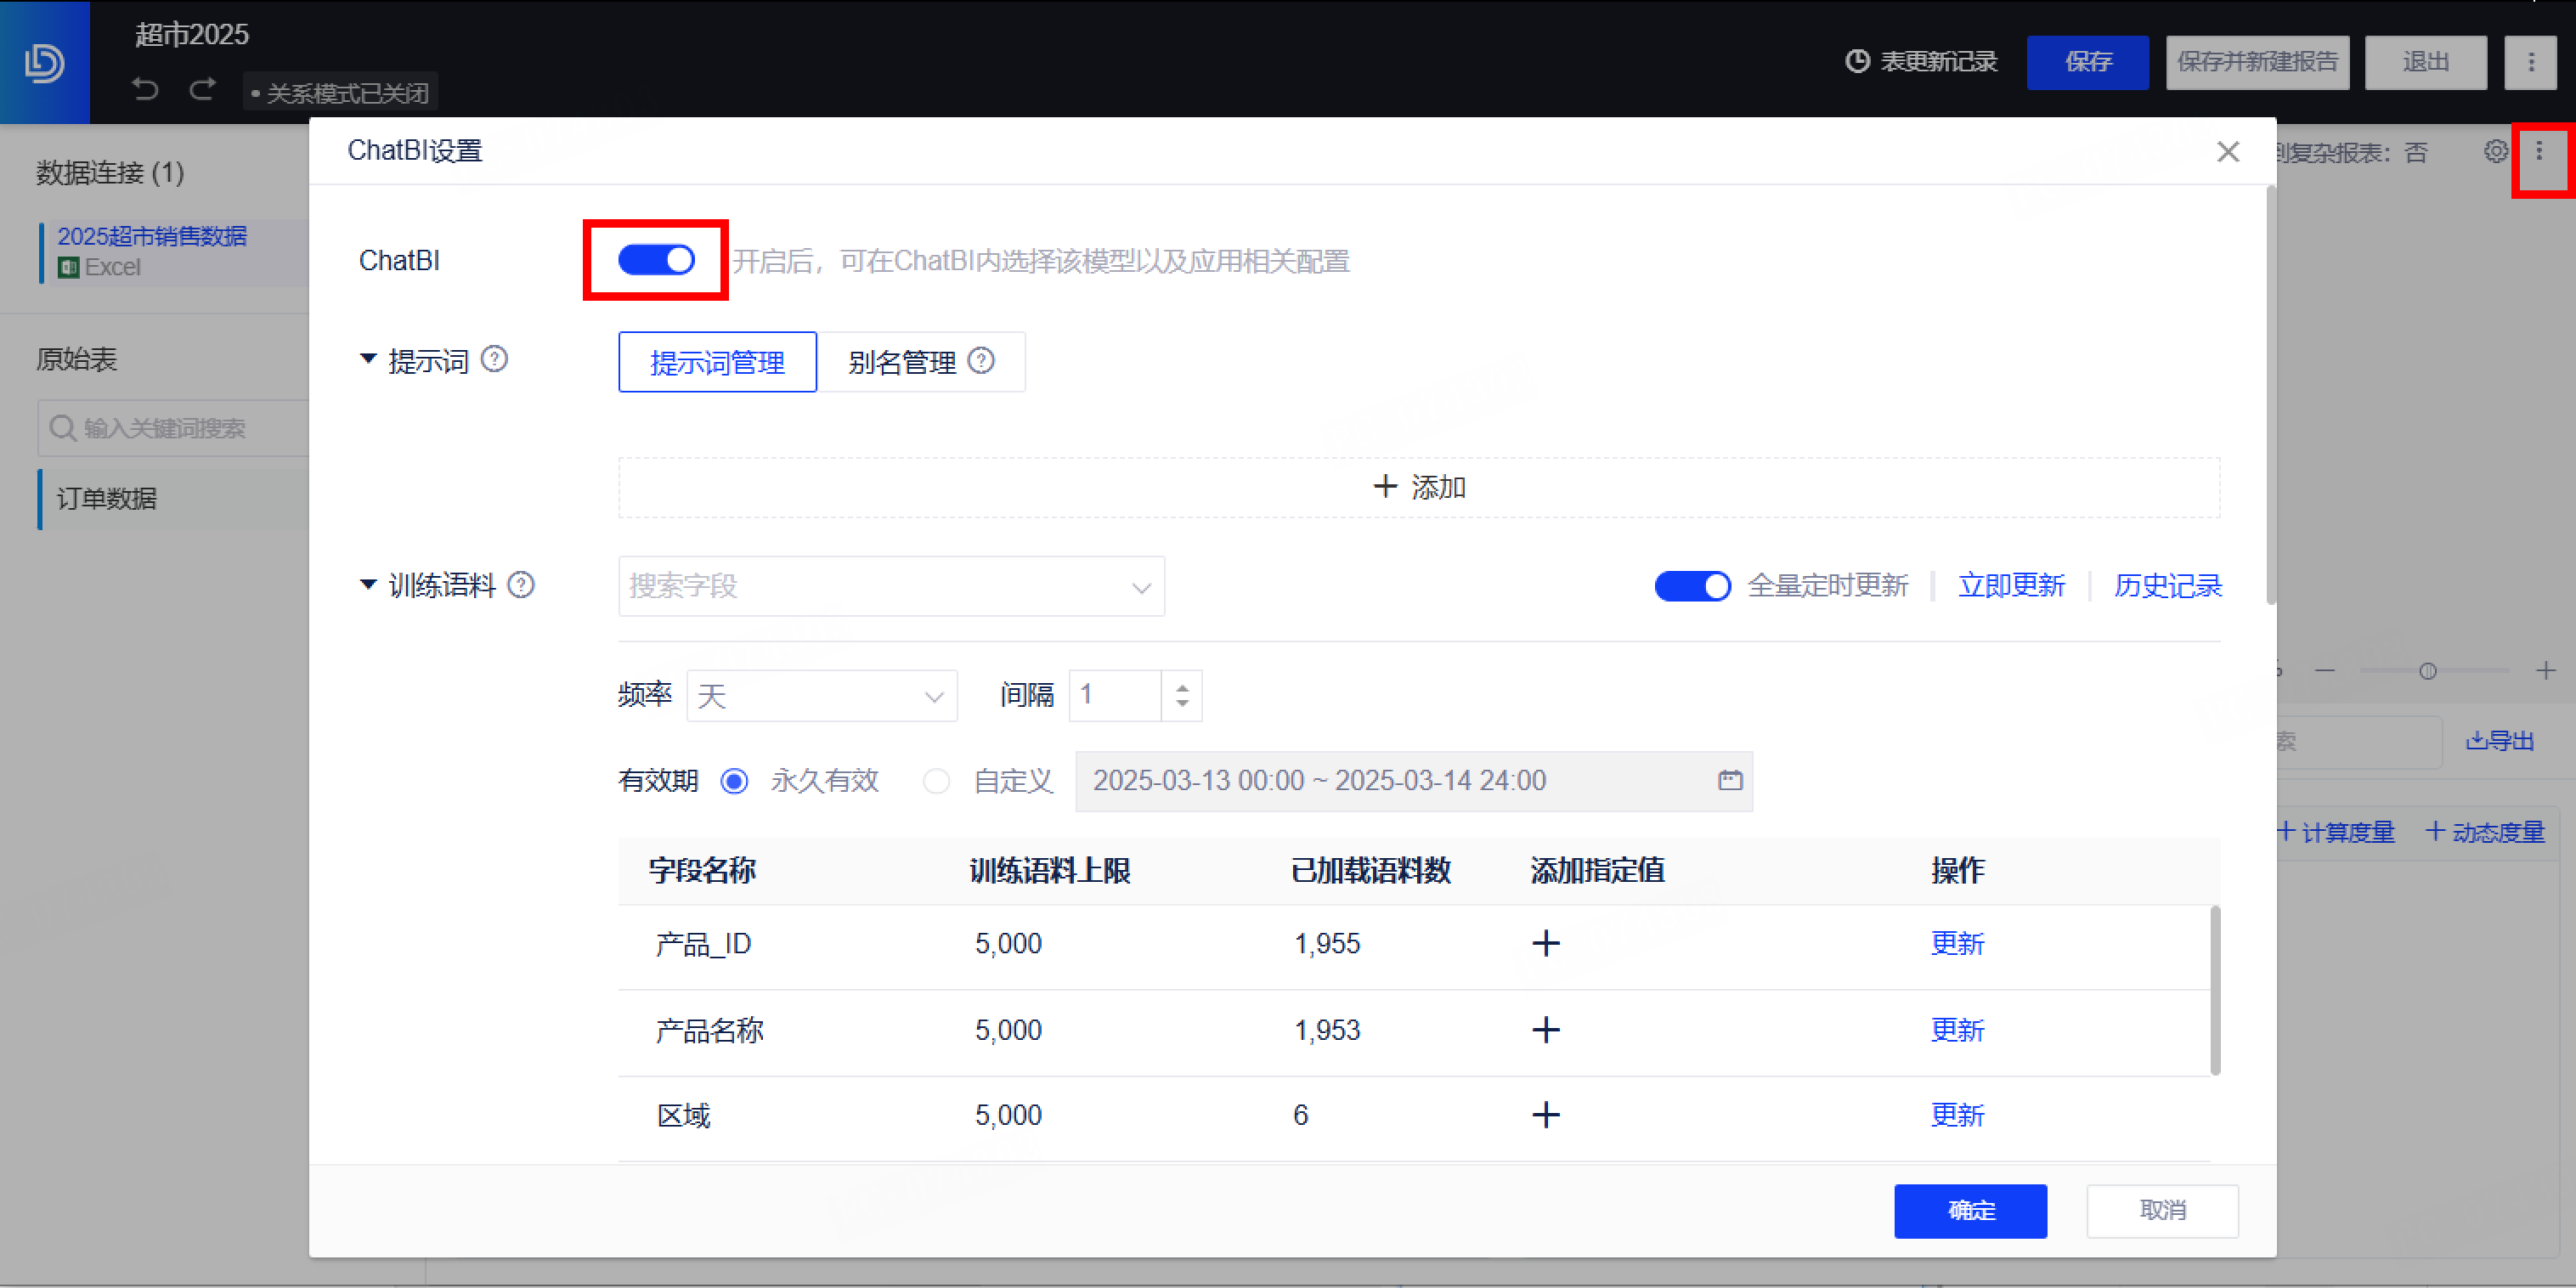
Task: Open the calendar icon in date range
Action: pyautogui.click(x=1730, y=781)
